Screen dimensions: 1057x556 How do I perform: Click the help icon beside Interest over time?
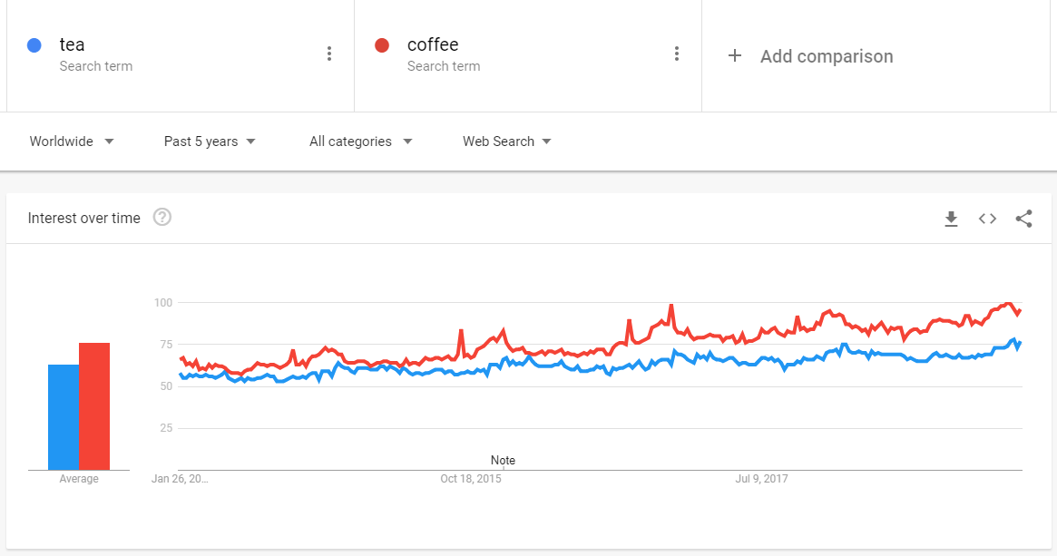162,217
